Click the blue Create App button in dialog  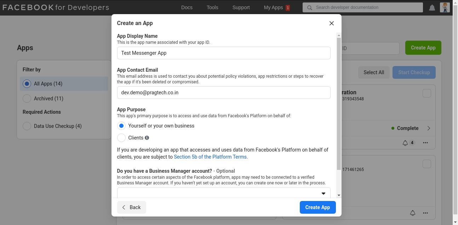coord(317,207)
